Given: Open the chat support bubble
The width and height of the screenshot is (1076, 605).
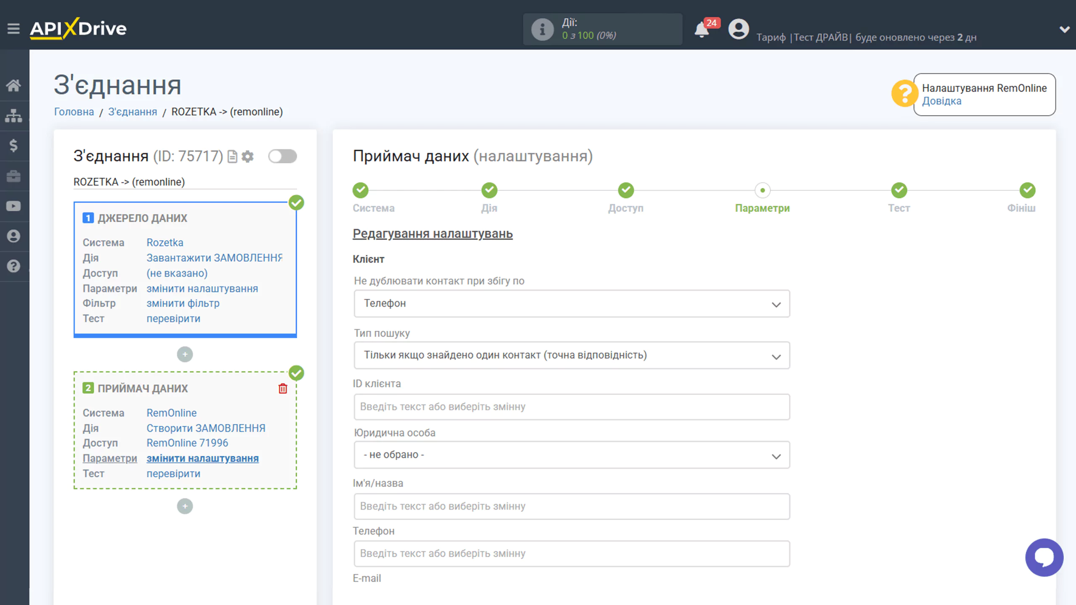Looking at the screenshot, I should pyautogui.click(x=1044, y=558).
